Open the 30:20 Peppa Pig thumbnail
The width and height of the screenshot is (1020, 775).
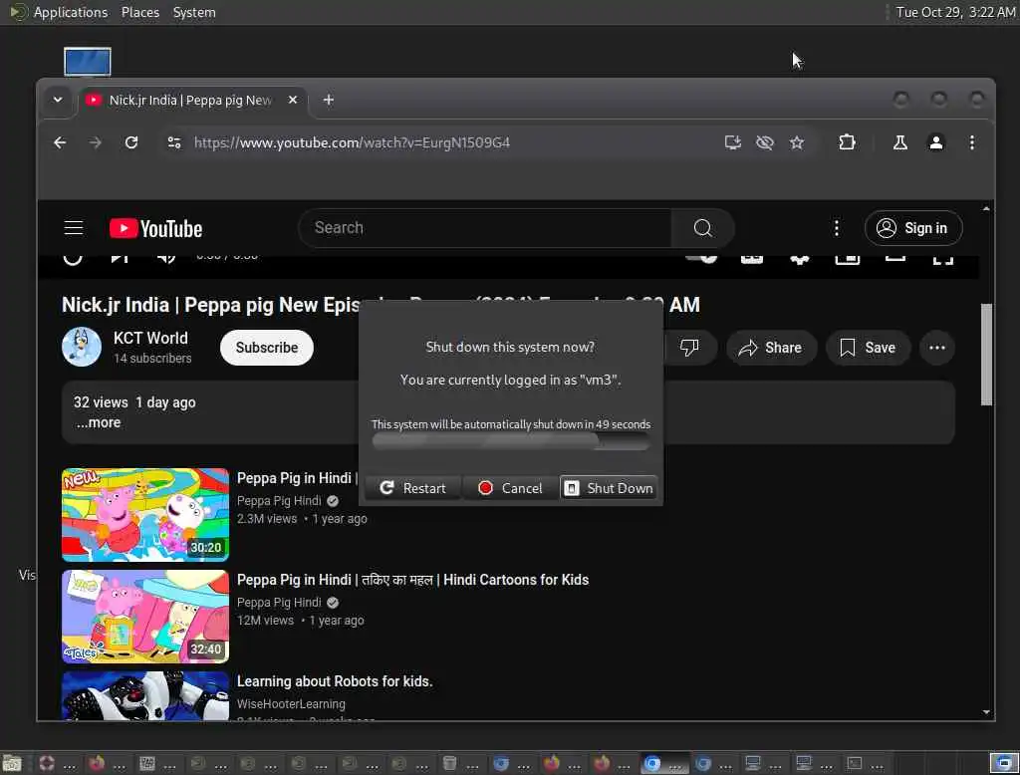coord(145,515)
